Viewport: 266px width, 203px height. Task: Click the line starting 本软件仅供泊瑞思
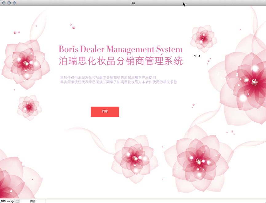(108, 78)
